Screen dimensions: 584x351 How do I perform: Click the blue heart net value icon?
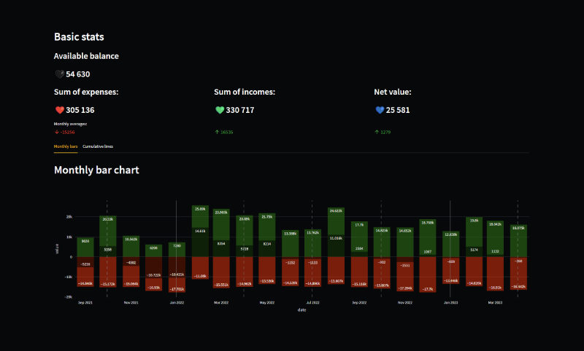pos(379,110)
